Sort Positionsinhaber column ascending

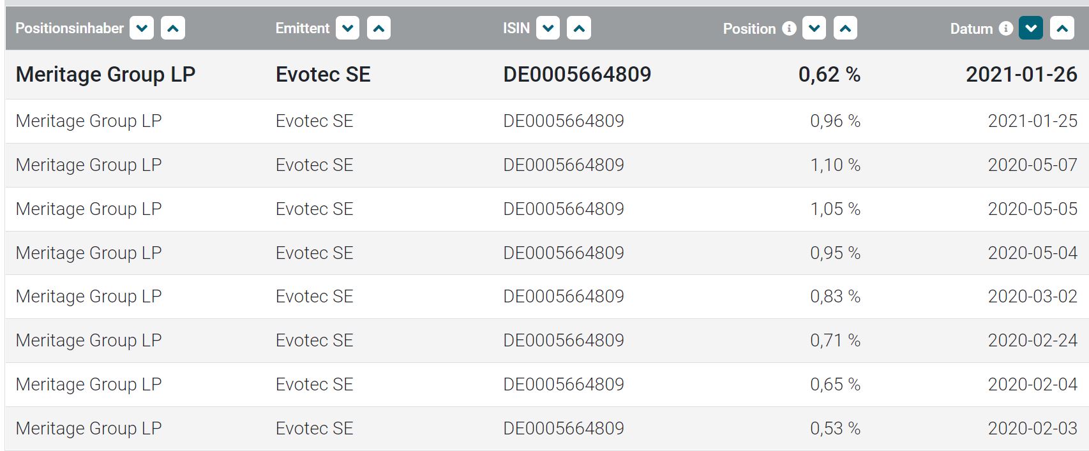click(x=173, y=28)
